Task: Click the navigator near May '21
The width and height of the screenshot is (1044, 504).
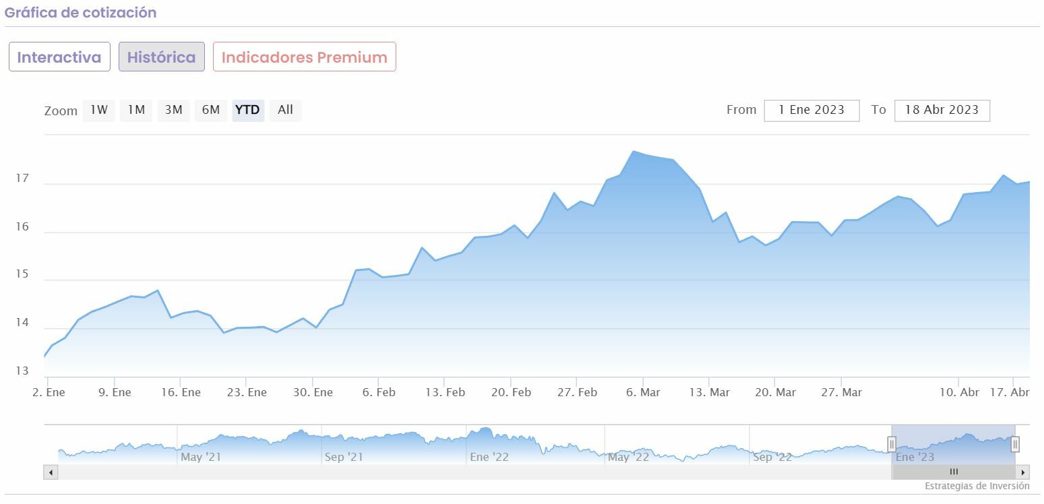Action: (201, 448)
